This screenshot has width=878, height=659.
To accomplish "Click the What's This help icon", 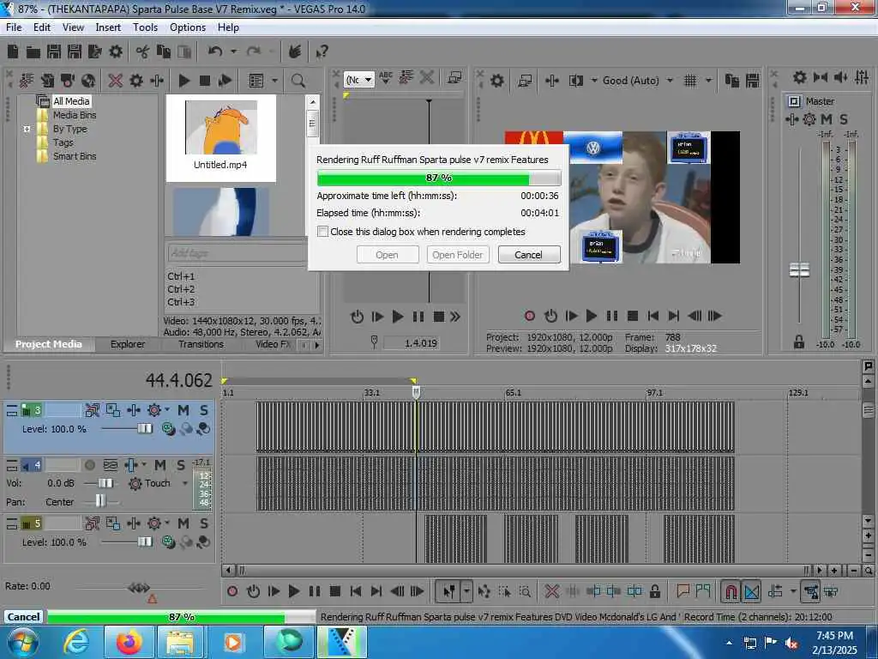I will click(322, 51).
